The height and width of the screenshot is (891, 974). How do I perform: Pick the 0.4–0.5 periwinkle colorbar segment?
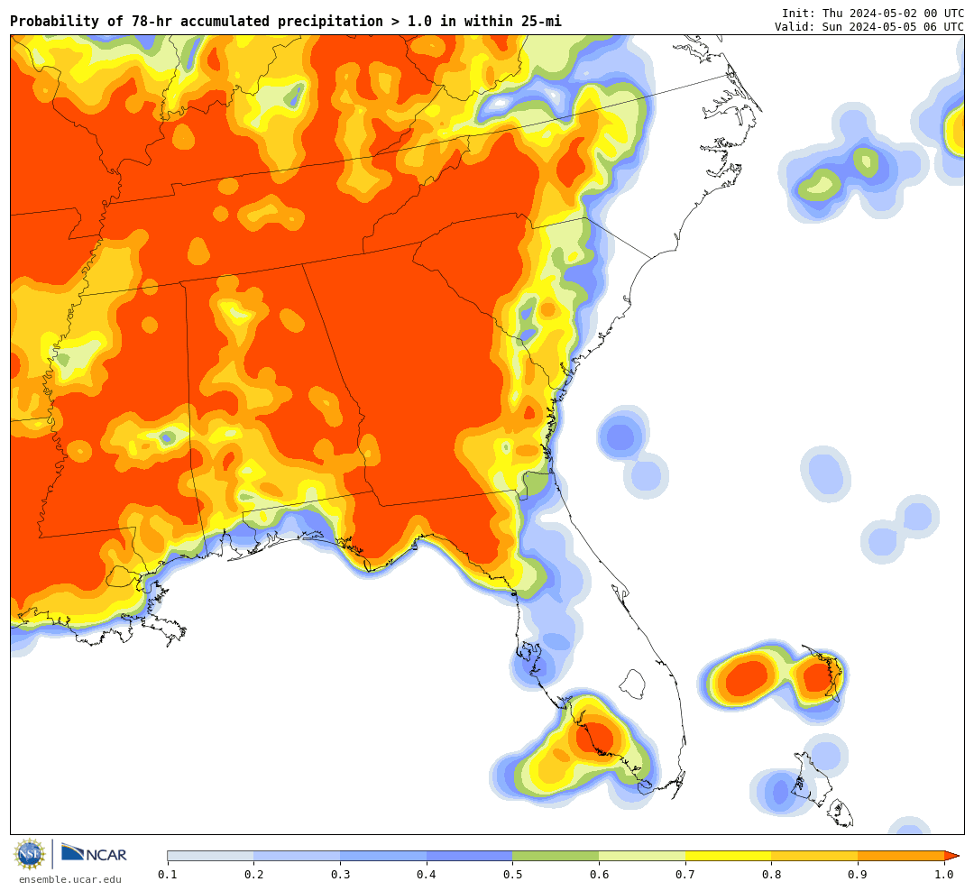click(x=469, y=856)
